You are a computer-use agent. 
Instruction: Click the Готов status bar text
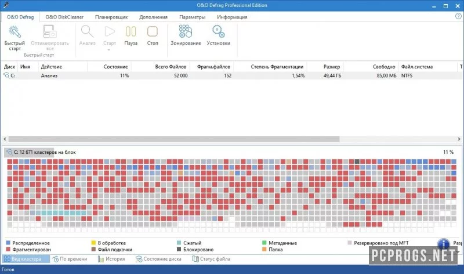coord(8,269)
